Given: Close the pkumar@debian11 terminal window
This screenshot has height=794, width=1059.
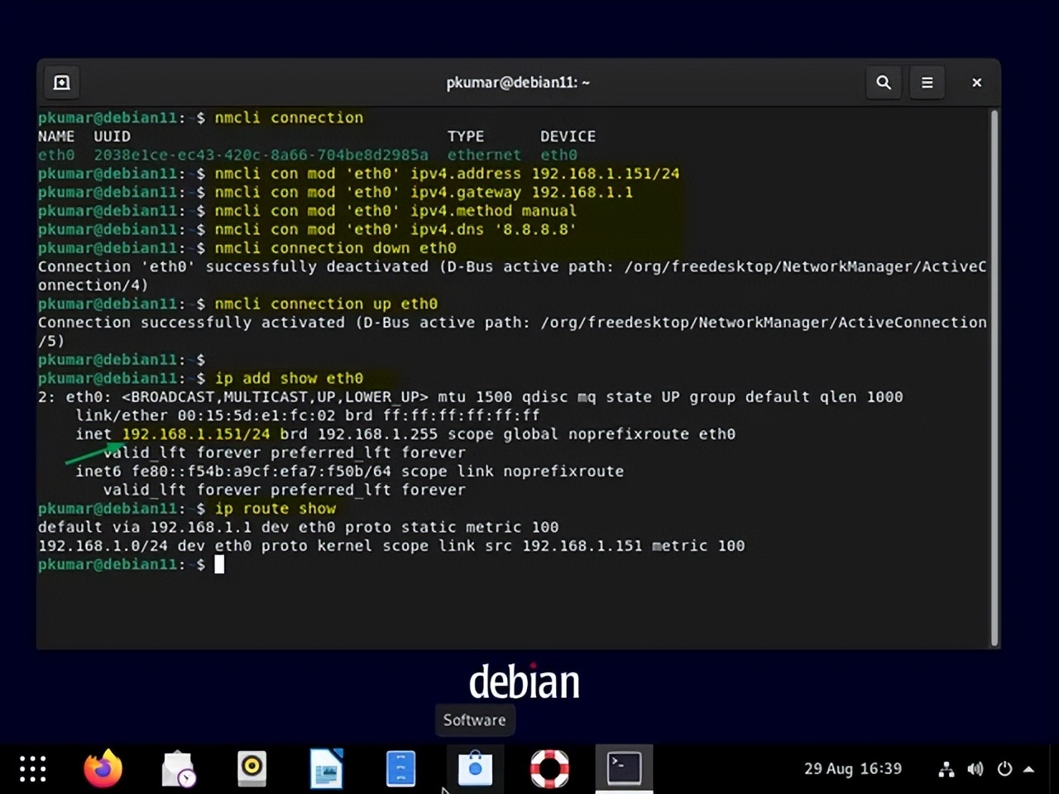Looking at the screenshot, I should click(x=976, y=83).
